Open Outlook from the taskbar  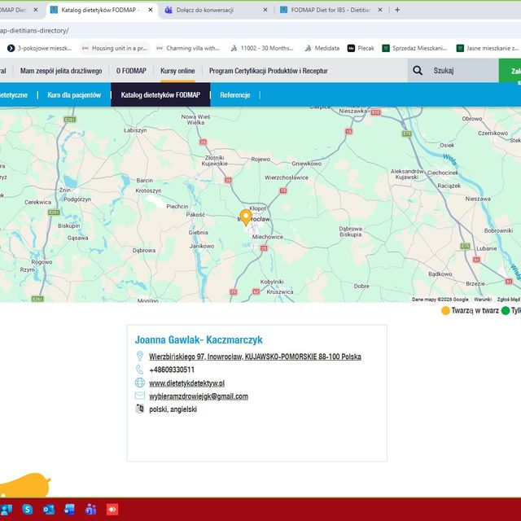pos(49,510)
